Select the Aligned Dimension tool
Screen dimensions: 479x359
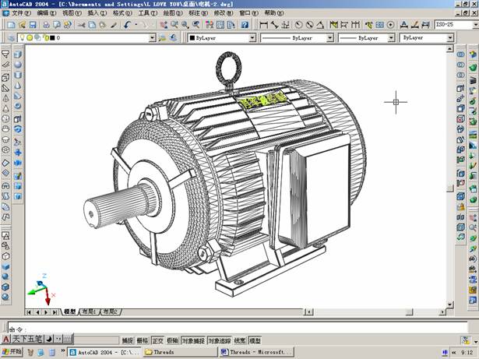(x=274, y=25)
